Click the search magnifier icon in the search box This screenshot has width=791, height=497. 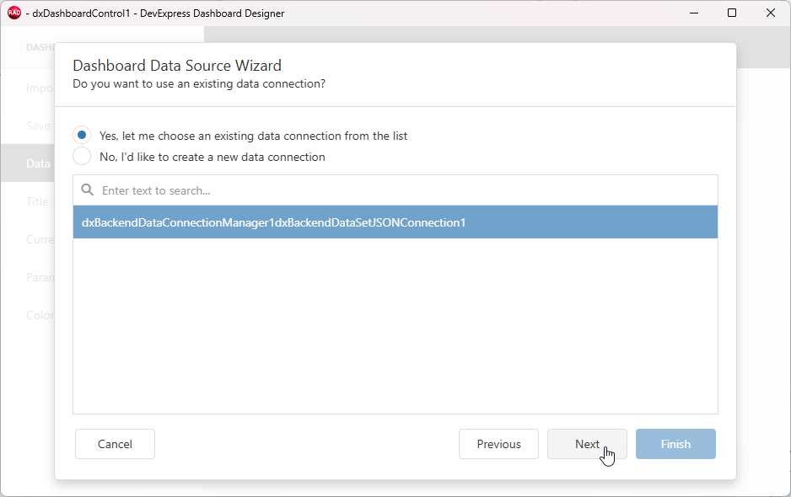pos(86,190)
